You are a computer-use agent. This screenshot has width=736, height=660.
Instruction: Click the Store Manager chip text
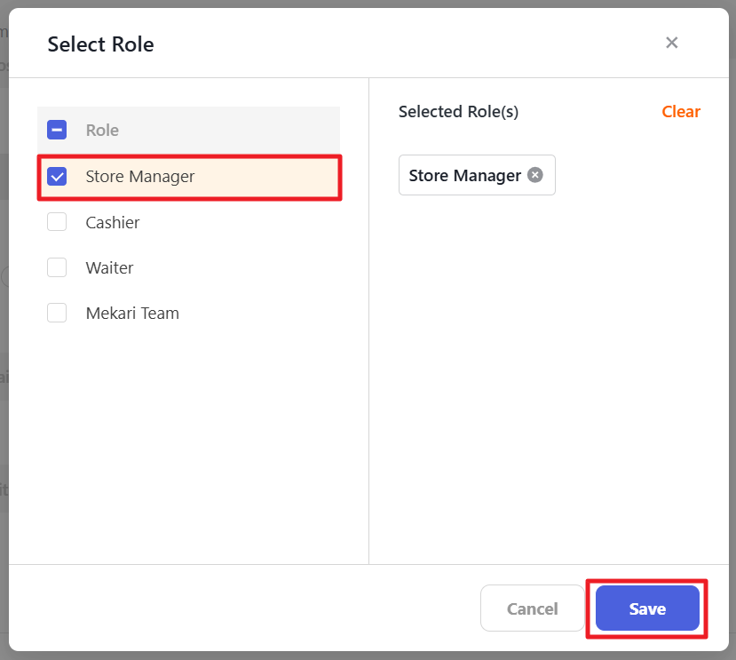[x=464, y=175]
